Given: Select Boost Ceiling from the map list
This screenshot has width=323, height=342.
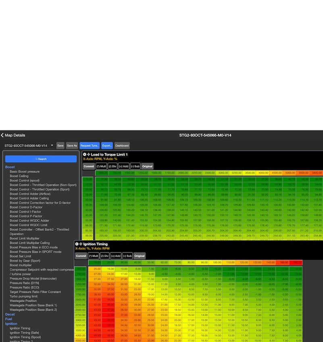Looking at the screenshot, I should pos(19,176).
